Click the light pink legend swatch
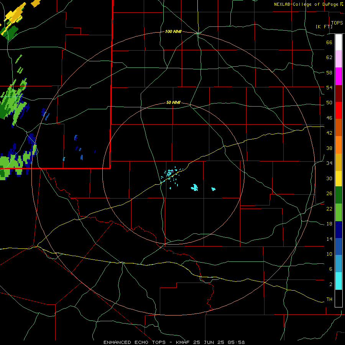 [x=338, y=59]
